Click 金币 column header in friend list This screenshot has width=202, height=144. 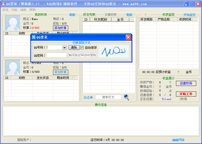tap(120, 20)
